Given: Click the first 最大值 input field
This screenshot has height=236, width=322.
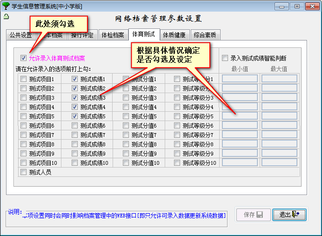Looking at the screenshot, I should click(x=279, y=79).
